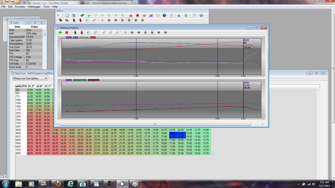Open the blue question mark help icon
This screenshot has height=188, width=335.
(x=201, y=15)
